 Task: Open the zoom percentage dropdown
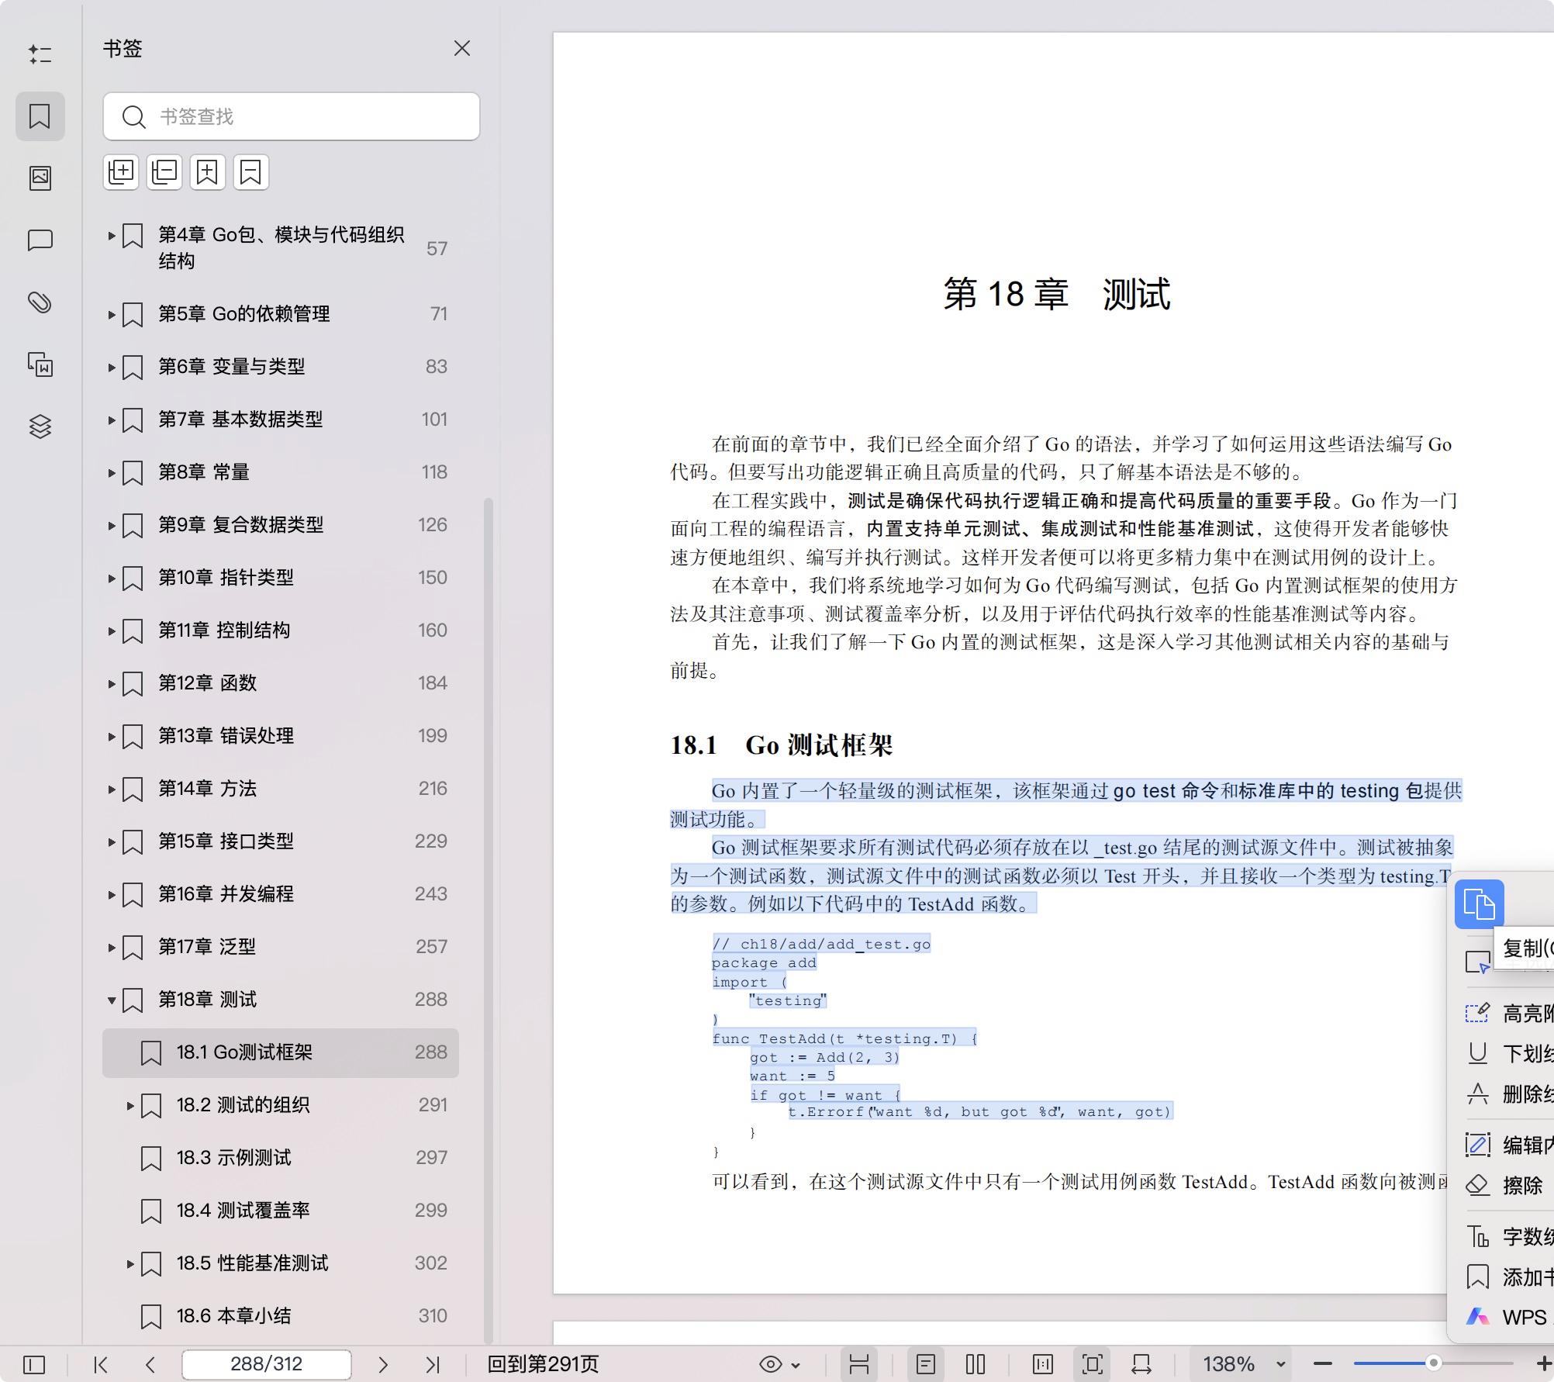(1281, 1364)
